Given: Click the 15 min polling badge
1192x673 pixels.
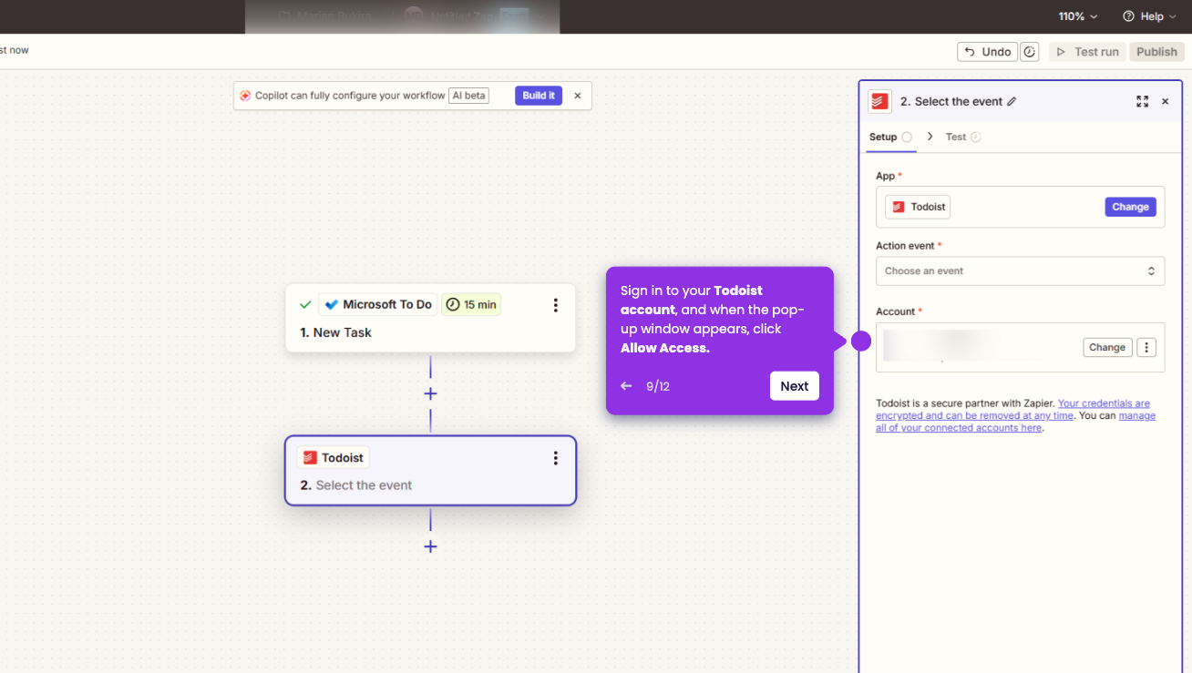Looking at the screenshot, I should [x=471, y=305].
